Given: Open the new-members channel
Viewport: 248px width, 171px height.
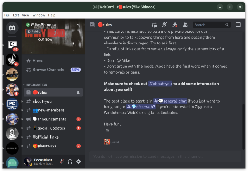Looking at the screenshot, I should click(x=53, y=110).
